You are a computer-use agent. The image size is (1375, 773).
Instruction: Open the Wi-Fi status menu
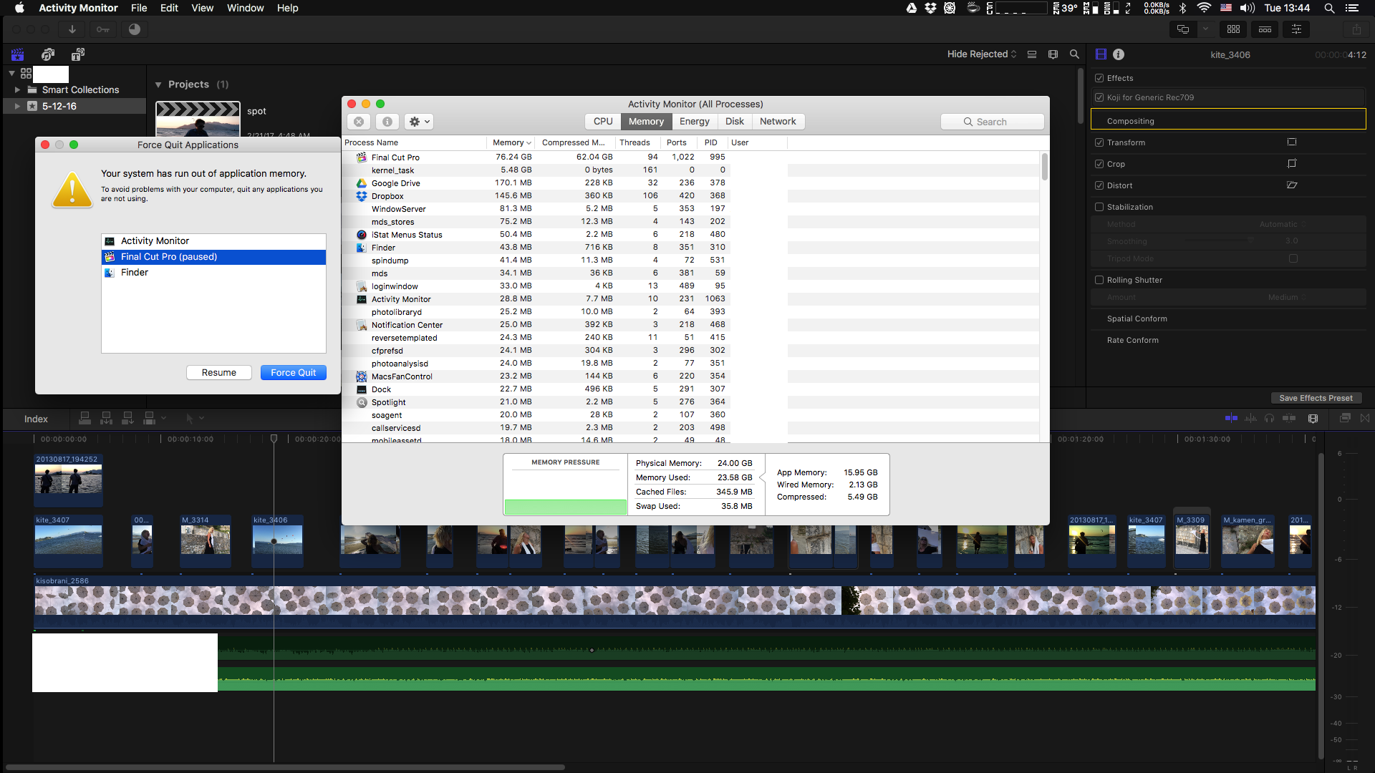click(1204, 8)
